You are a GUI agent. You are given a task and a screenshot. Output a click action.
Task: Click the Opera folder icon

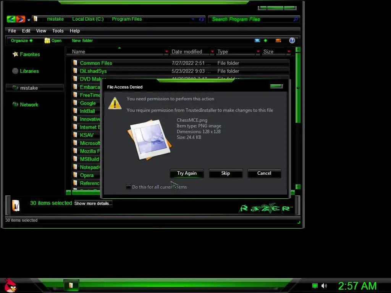75,175
